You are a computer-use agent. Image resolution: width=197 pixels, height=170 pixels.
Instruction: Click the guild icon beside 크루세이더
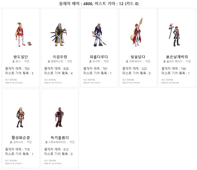pyautogui.click(x=127, y=61)
